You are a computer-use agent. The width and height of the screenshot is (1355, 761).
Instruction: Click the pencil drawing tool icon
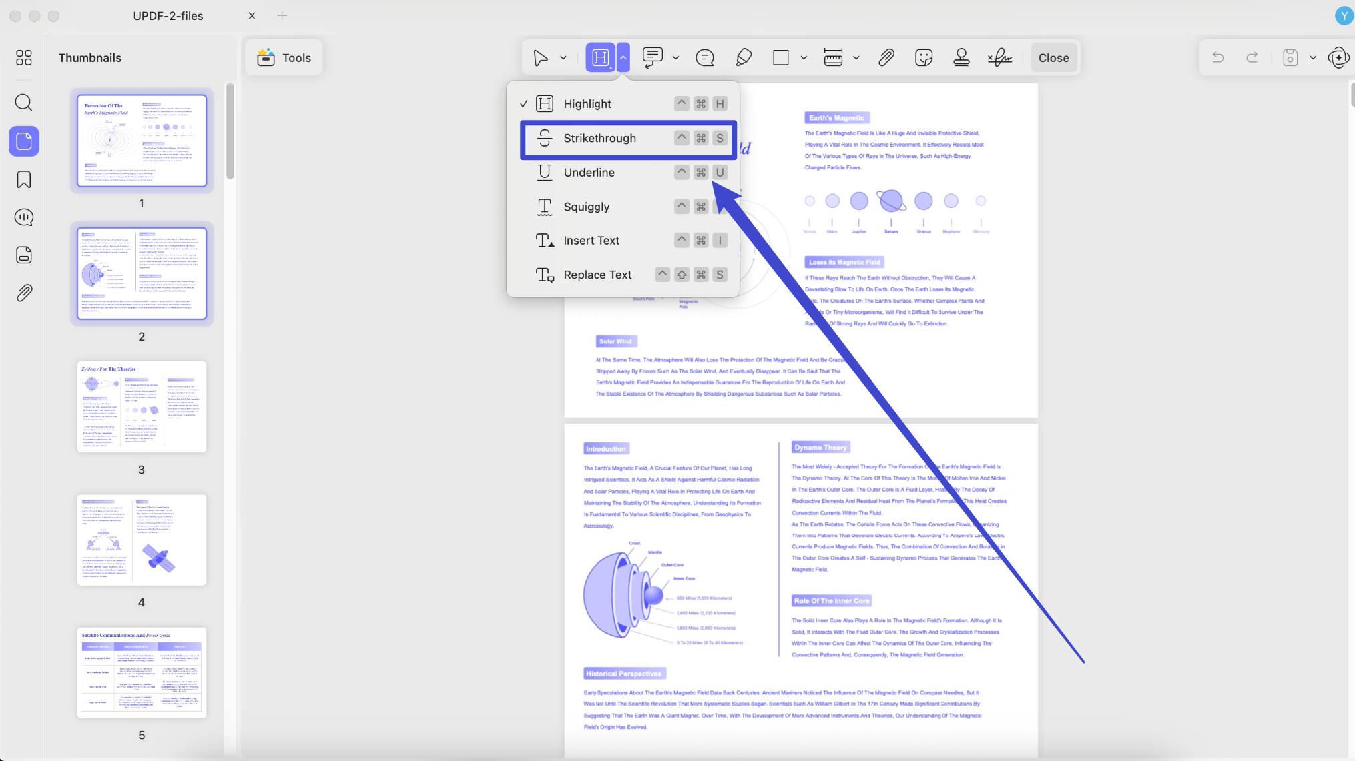[744, 58]
